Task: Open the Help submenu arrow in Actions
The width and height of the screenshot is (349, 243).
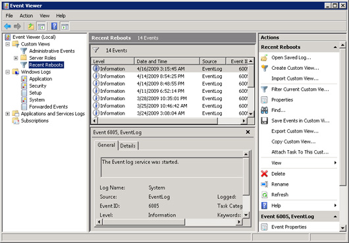Action: pyautogui.click(x=335, y=205)
